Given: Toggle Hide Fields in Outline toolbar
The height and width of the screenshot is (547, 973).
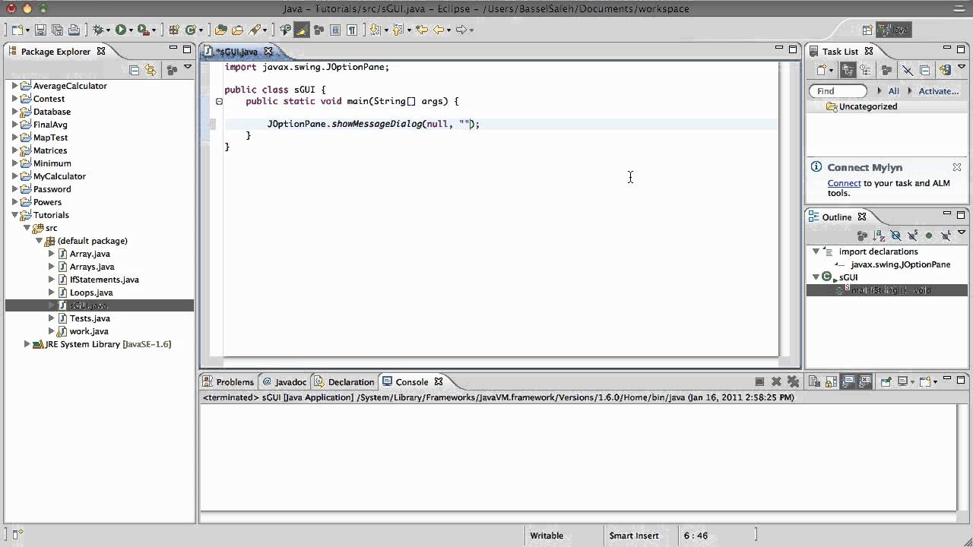Looking at the screenshot, I should [895, 236].
